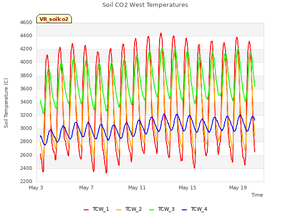Click the 2800 y-axis tick label

(26, 142)
